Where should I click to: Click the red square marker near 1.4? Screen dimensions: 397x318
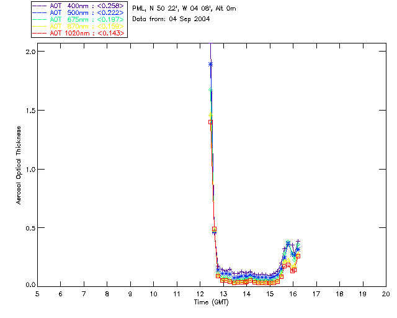210,122
